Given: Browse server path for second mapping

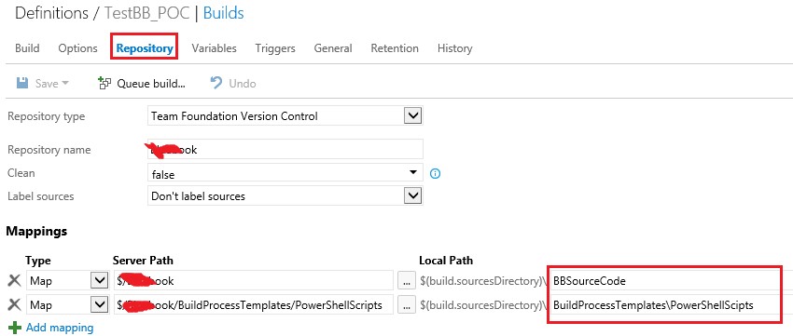Looking at the screenshot, I should [407, 304].
